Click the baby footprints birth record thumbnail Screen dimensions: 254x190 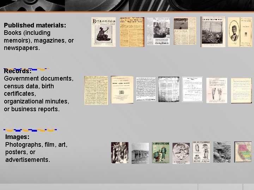[x=217, y=90]
